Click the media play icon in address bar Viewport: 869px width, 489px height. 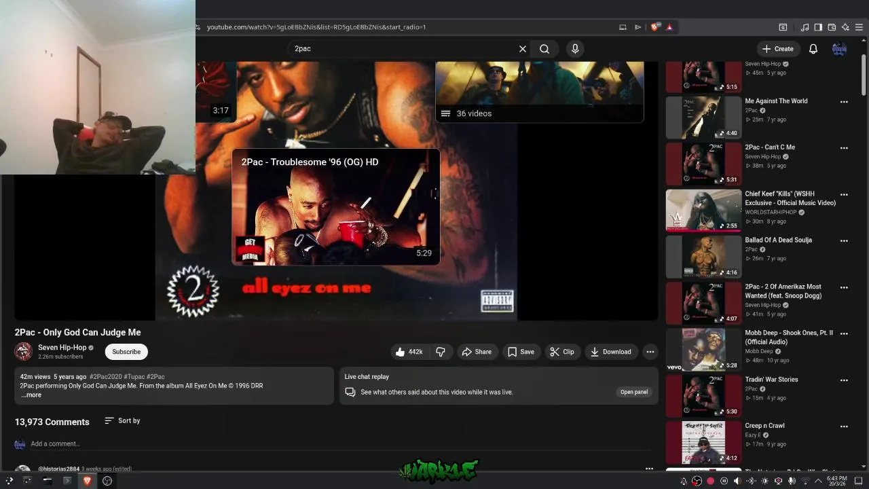point(637,27)
